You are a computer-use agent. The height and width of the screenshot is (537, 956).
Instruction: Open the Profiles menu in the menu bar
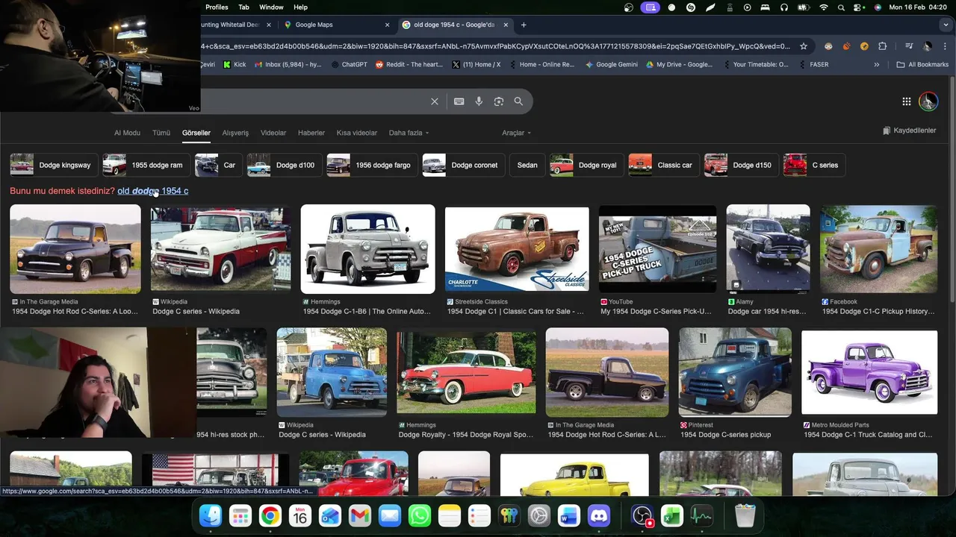click(x=217, y=7)
